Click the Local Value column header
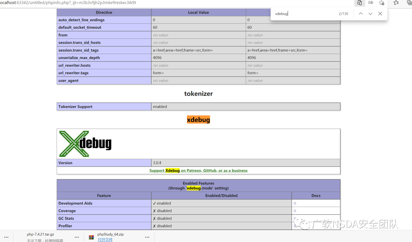The height and width of the screenshot is (242, 412). pos(198,12)
